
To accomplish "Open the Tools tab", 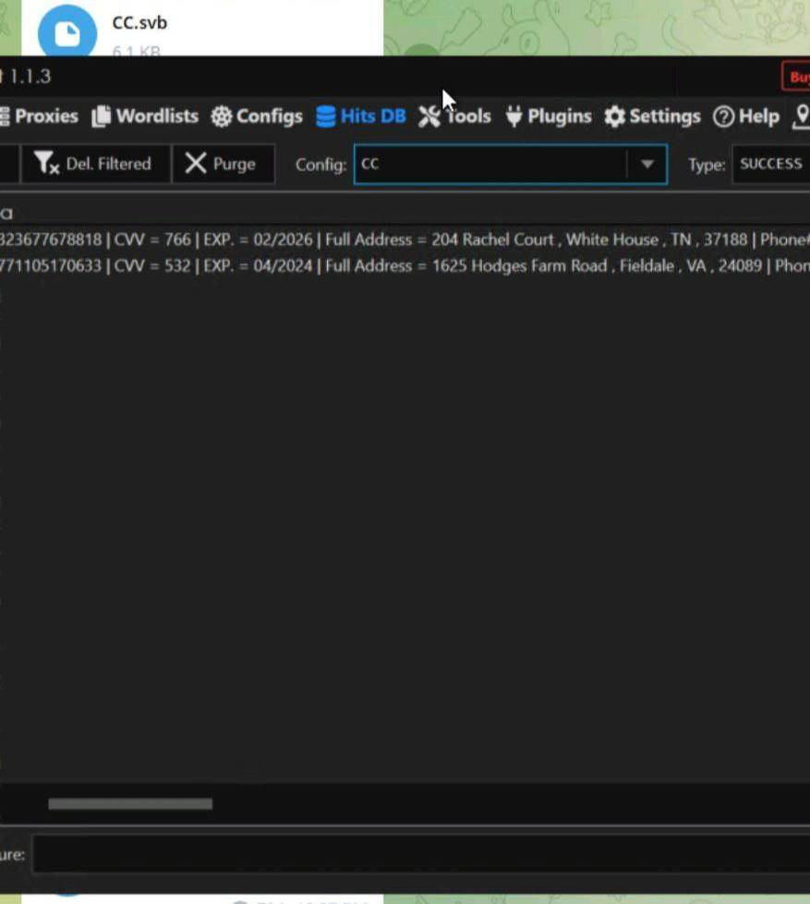I will click(x=454, y=116).
